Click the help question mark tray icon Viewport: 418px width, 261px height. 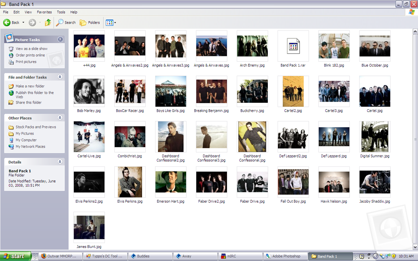pyautogui.click(x=362, y=257)
